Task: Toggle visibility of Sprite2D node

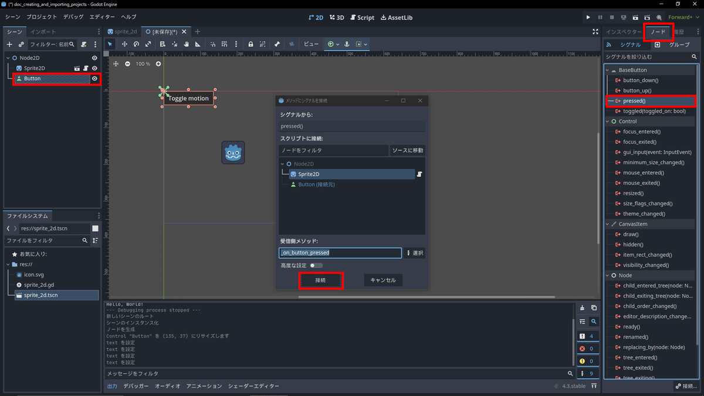Action: tap(94, 68)
